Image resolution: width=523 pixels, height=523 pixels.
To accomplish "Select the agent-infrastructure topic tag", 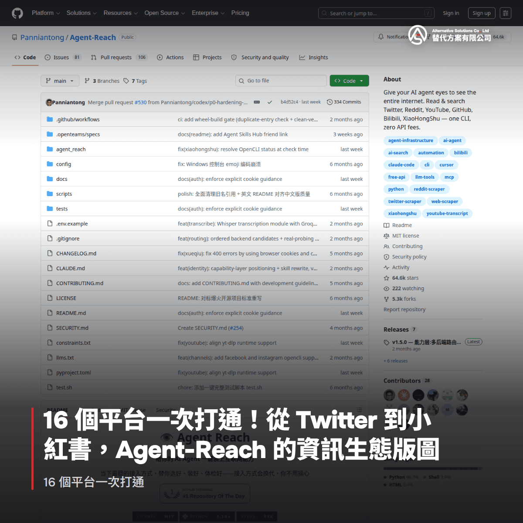I will 411,140.
